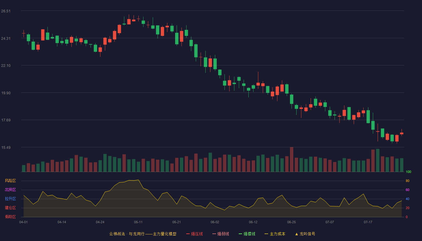Screen dimensions: 422x241
Task: Click the 云梯战法 · 与龙同行 title text
Action: tap(127, 234)
